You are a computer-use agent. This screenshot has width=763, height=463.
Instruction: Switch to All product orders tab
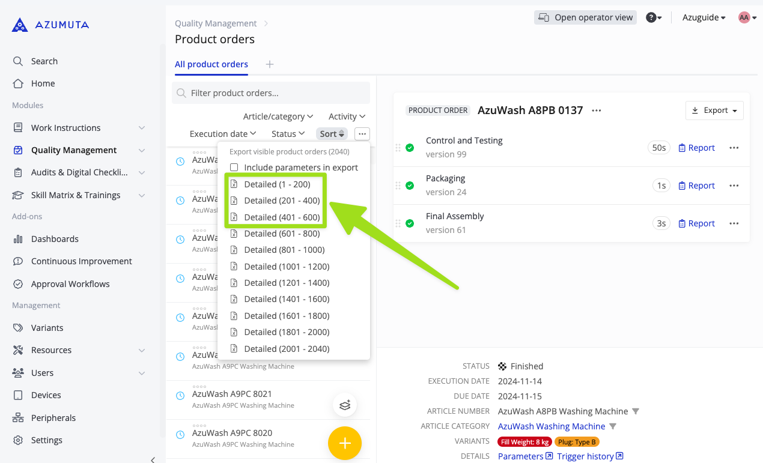(211, 64)
